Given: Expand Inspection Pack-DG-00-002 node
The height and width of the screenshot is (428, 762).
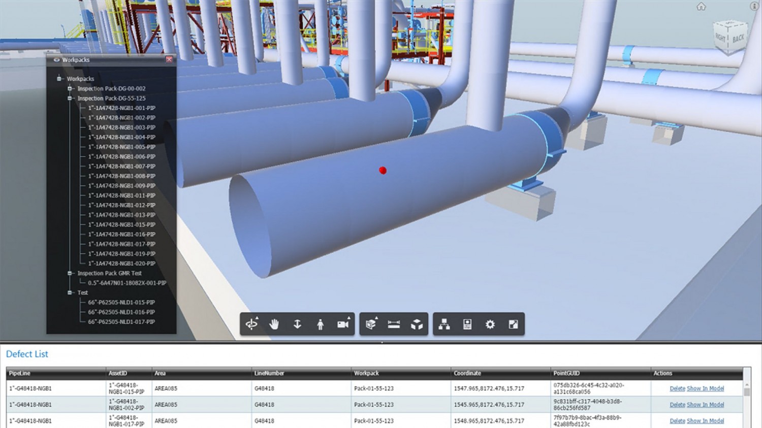Looking at the screenshot, I should [x=70, y=88].
